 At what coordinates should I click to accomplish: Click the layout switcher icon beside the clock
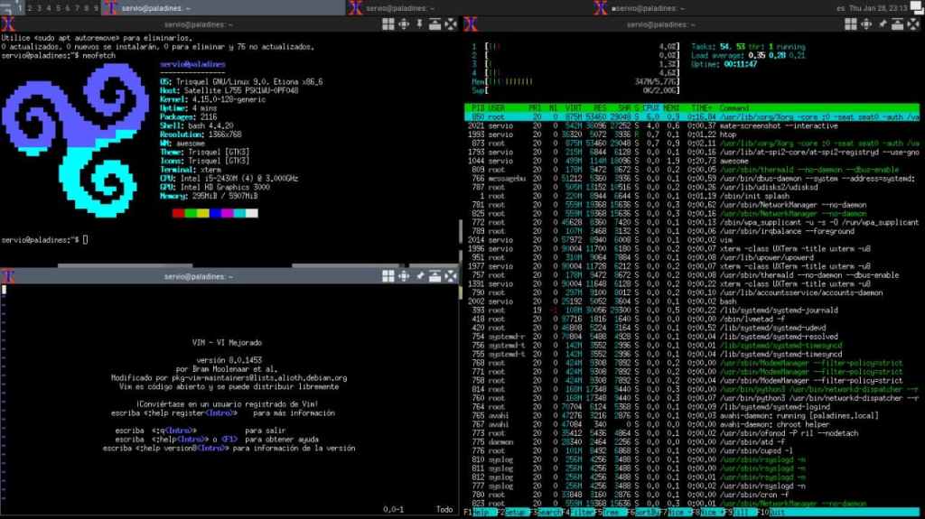point(917,7)
